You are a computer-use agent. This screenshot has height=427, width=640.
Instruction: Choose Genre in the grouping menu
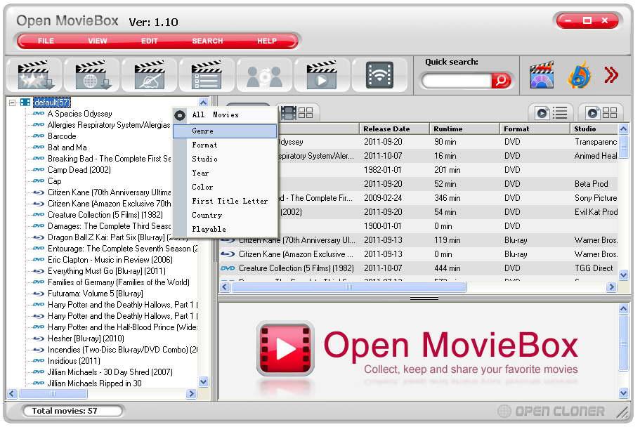coord(225,131)
